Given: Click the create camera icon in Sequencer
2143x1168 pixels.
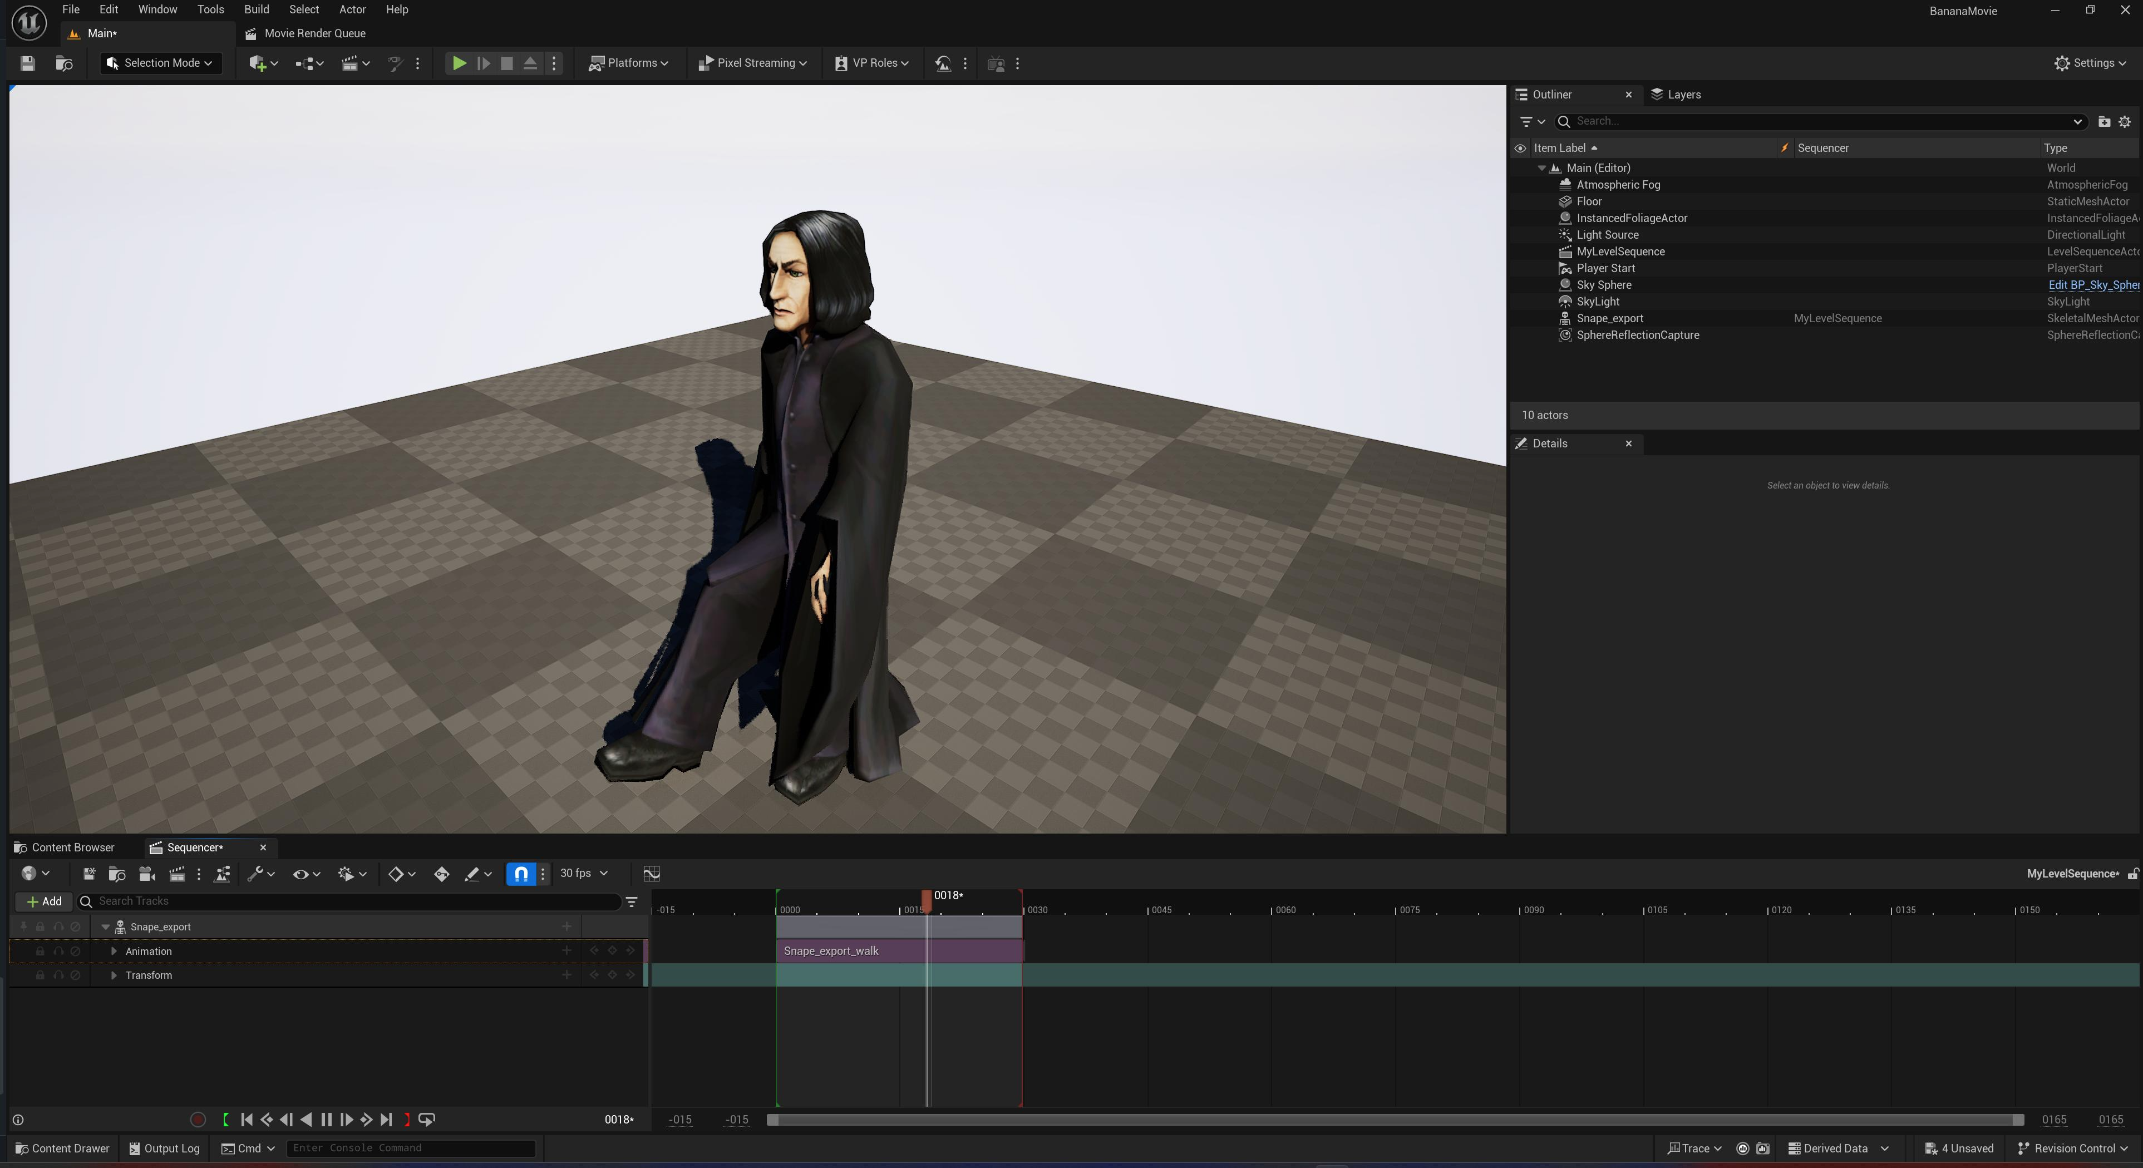Looking at the screenshot, I should click(146, 874).
